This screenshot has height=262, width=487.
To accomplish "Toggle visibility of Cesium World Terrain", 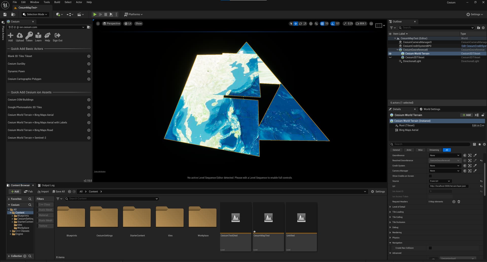I will (x=390, y=54).
